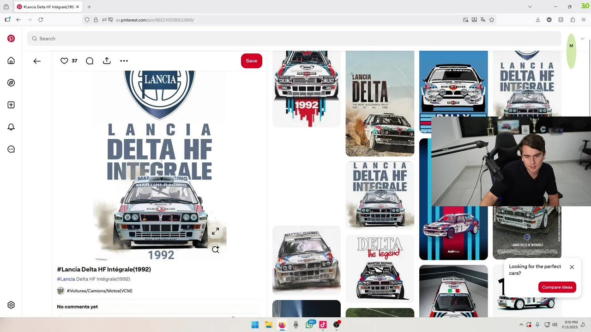Open Pinterest settings gear in sidebar

pyautogui.click(x=11, y=305)
